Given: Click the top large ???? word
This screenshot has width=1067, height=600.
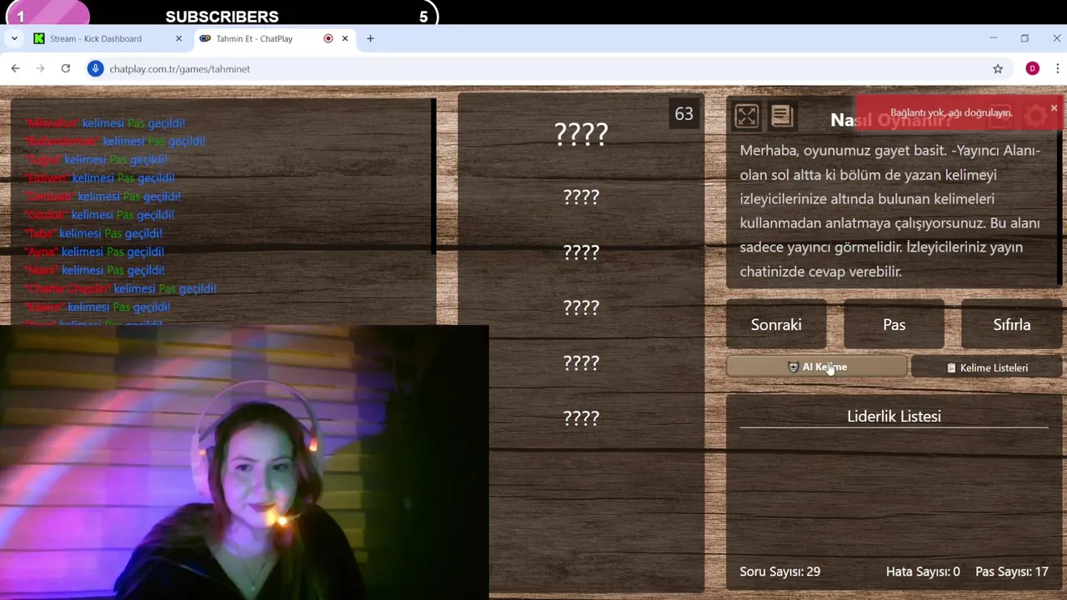Looking at the screenshot, I should pos(581,133).
